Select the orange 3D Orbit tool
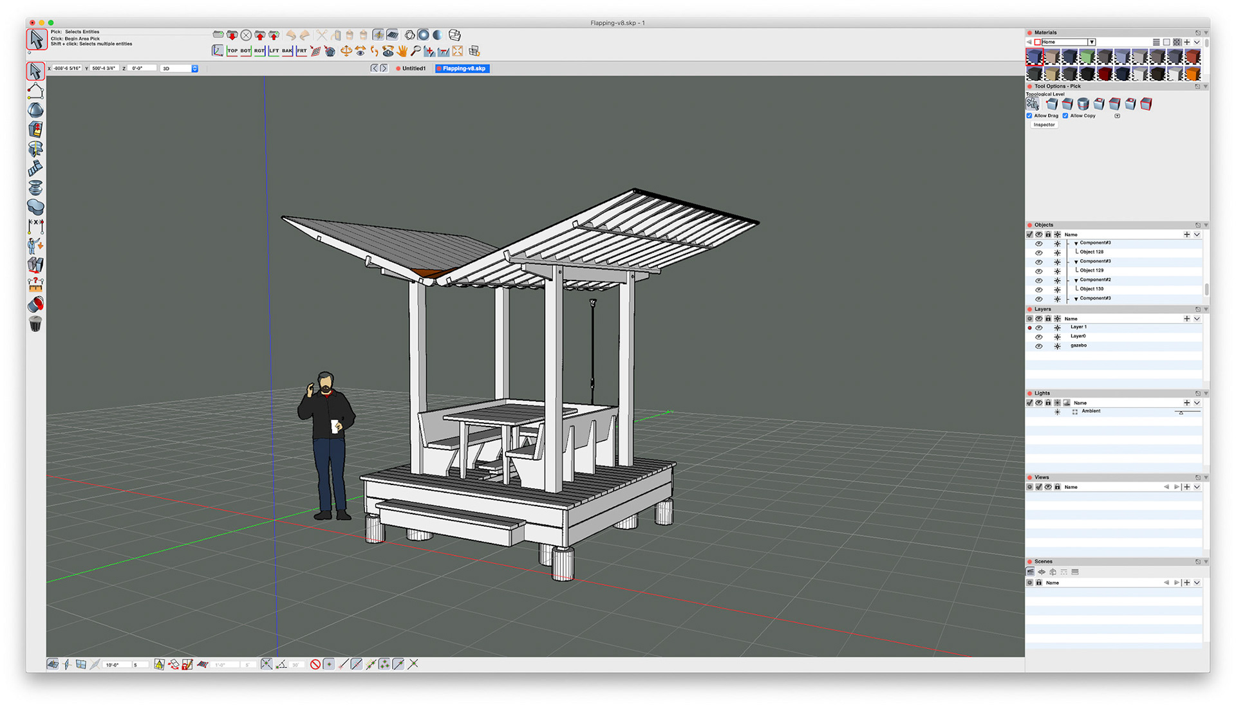The image size is (1236, 707). click(x=346, y=51)
